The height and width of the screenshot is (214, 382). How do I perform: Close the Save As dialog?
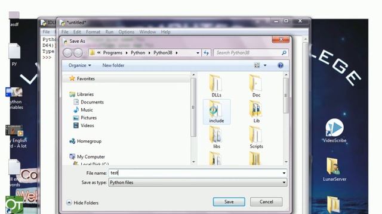coord(281,39)
